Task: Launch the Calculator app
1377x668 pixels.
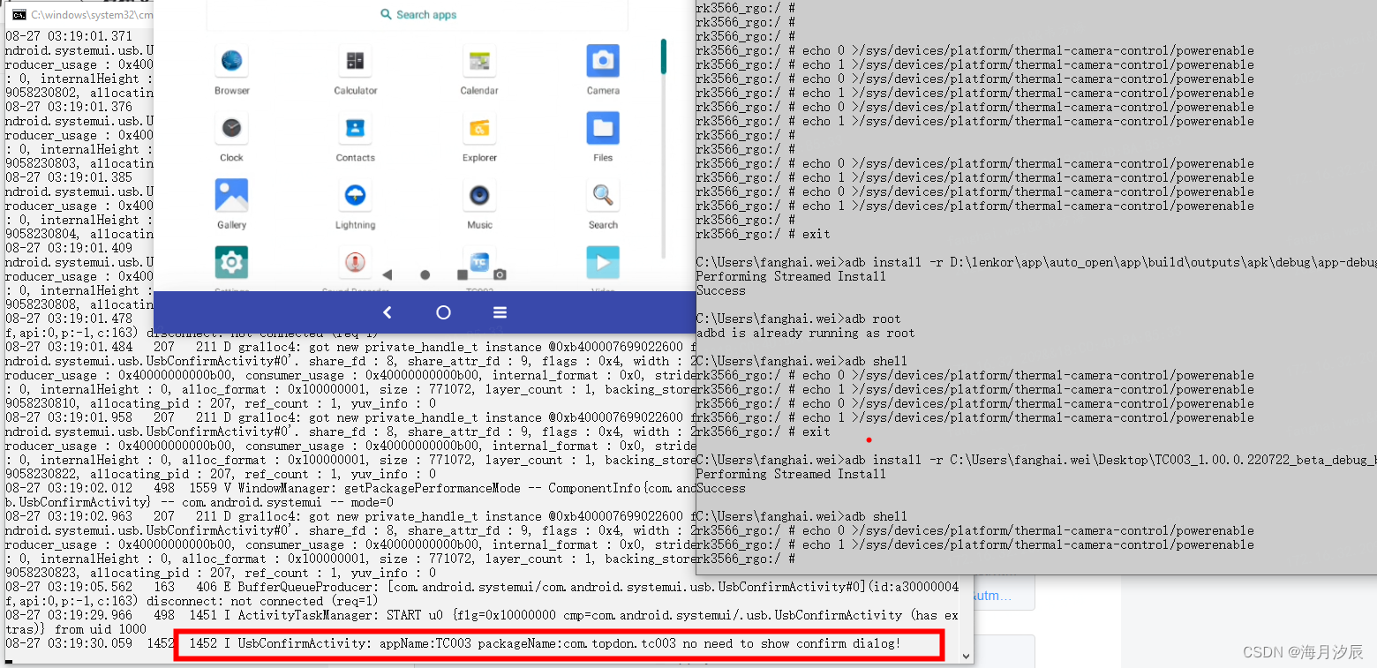Action: [355, 62]
